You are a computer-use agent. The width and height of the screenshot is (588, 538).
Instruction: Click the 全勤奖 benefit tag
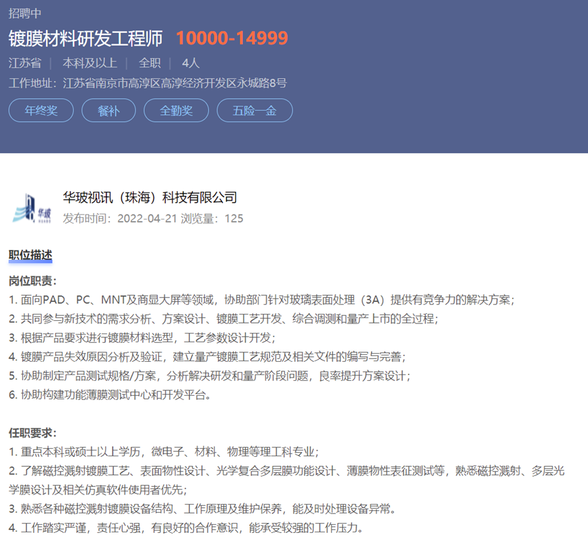coord(176,110)
